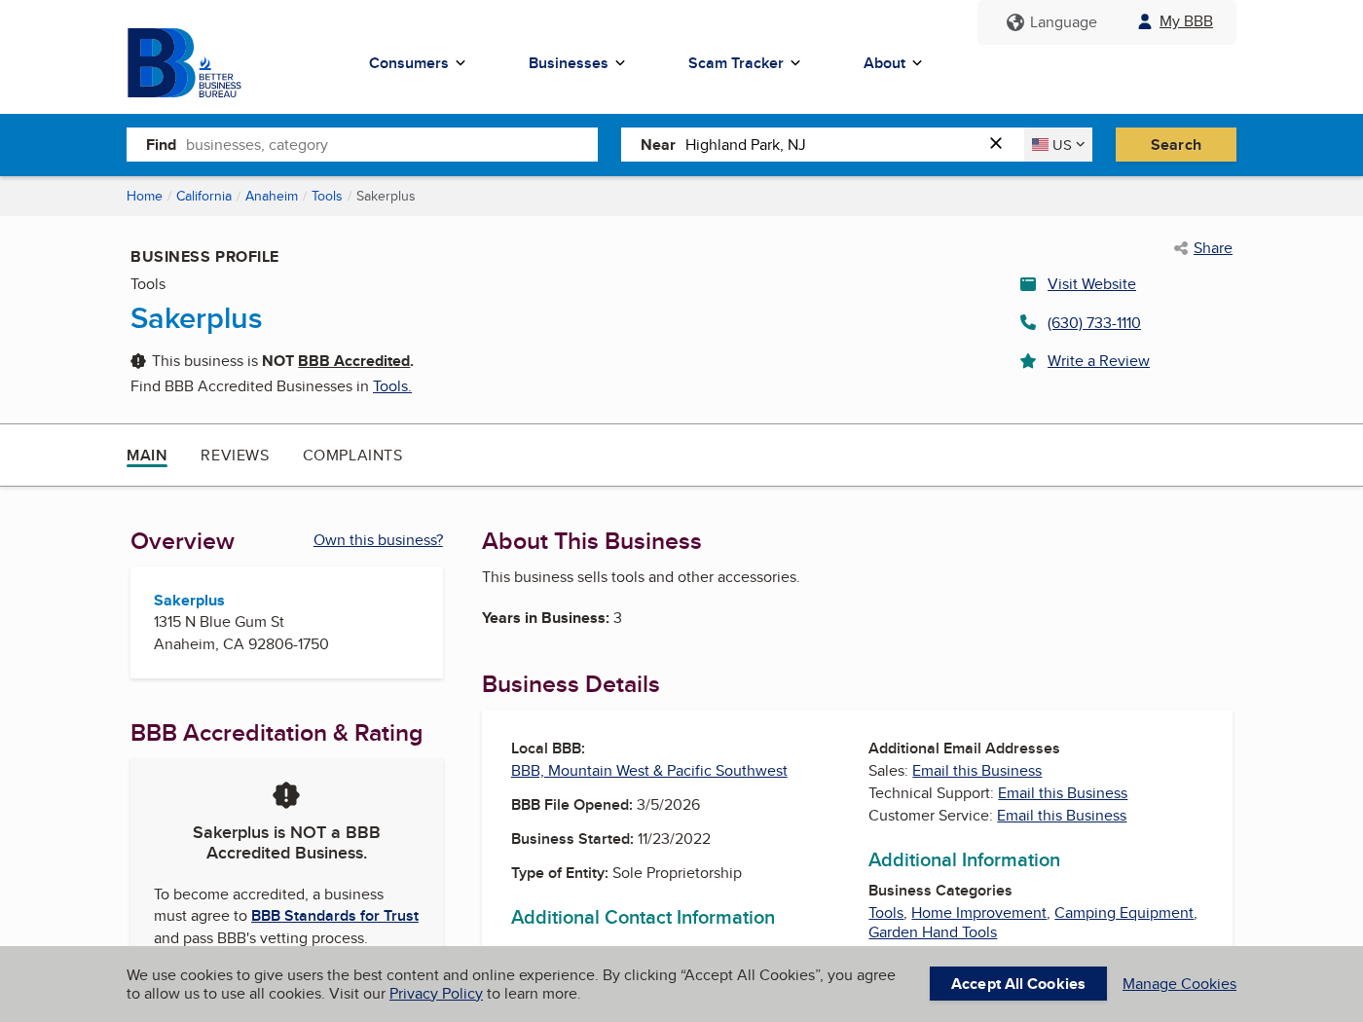
Task: Click the Share link
Action: pos(1213,248)
